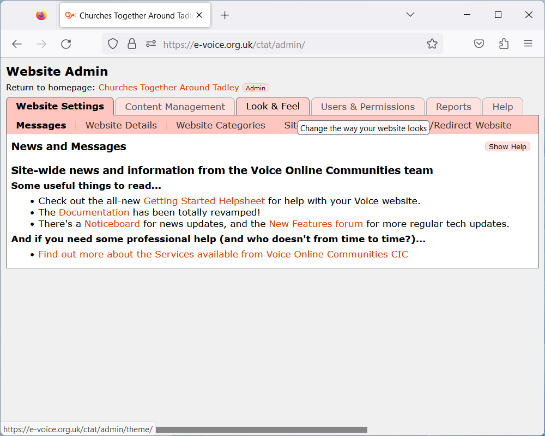Viewport: 545px width, 436px height.
Task: Maximize the Firefox window
Action: pos(498,15)
